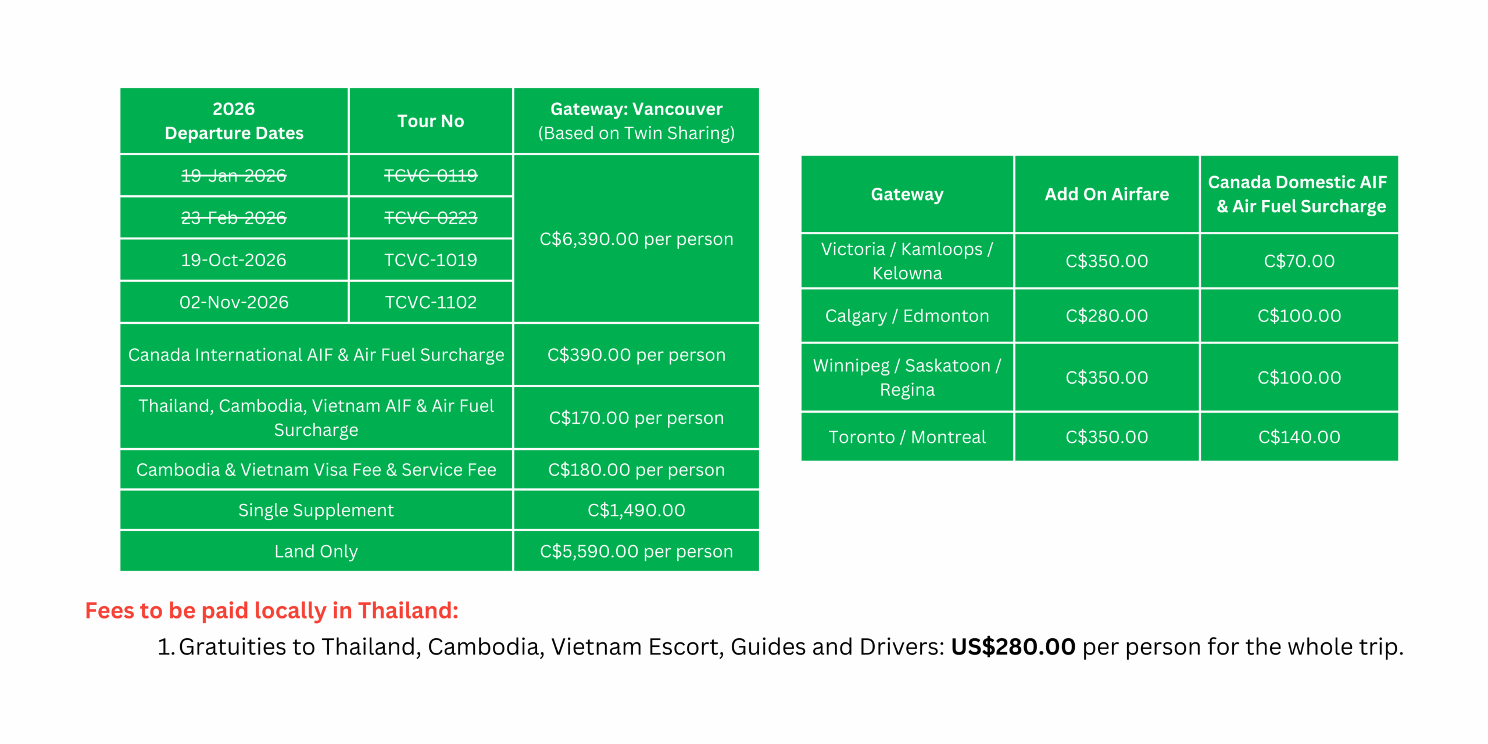
Task: Click 'Canada International AIF & Air Fuel Surcharge' row
Action: click(x=316, y=355)
